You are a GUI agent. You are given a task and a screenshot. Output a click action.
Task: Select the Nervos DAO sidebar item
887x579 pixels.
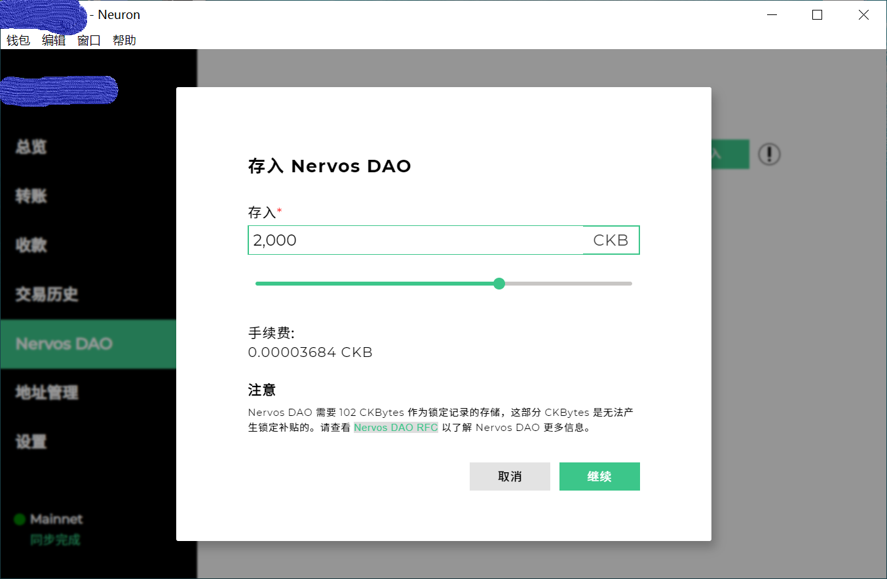pyautogui.click(x=64, y=344)
